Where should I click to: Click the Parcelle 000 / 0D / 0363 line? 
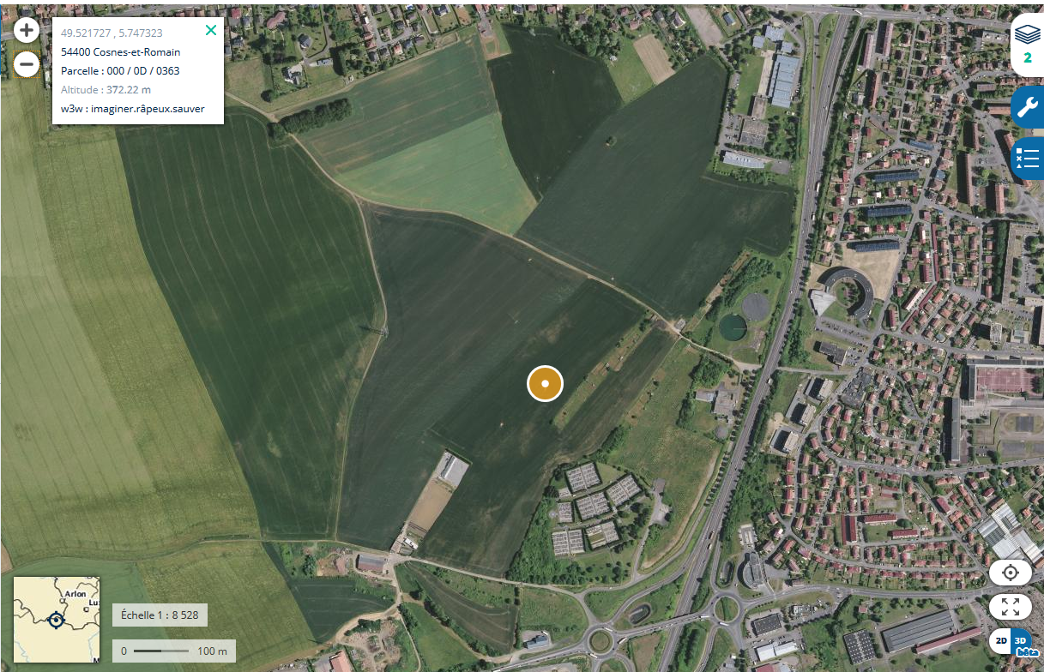120,70
